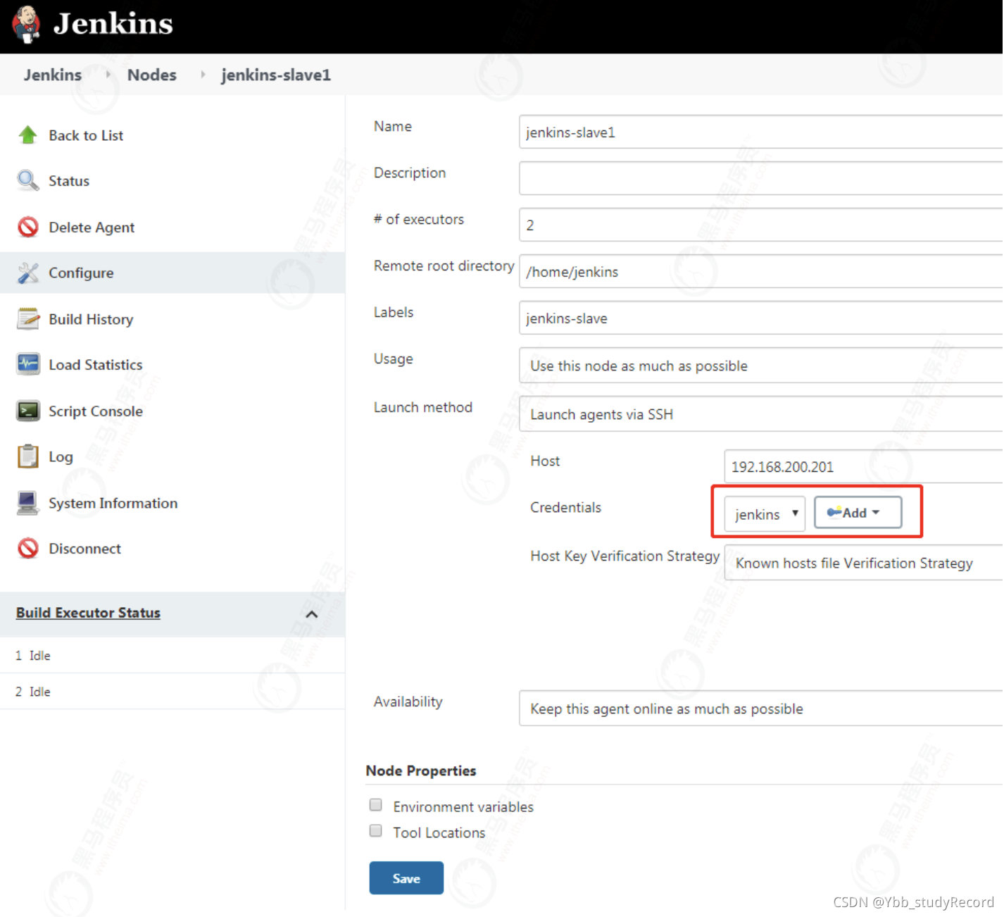Open Load Statistics in sidebar
The height and width of the screenshot is (917, 1004).
(96, 365)
